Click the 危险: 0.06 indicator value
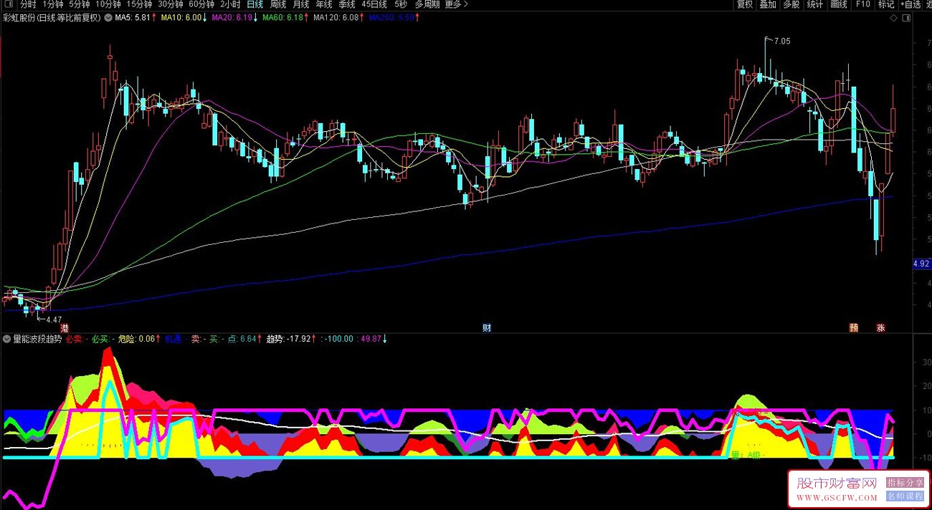Viewport: 932px width, 510px height. pyautogui.click(x=136, y=339)
